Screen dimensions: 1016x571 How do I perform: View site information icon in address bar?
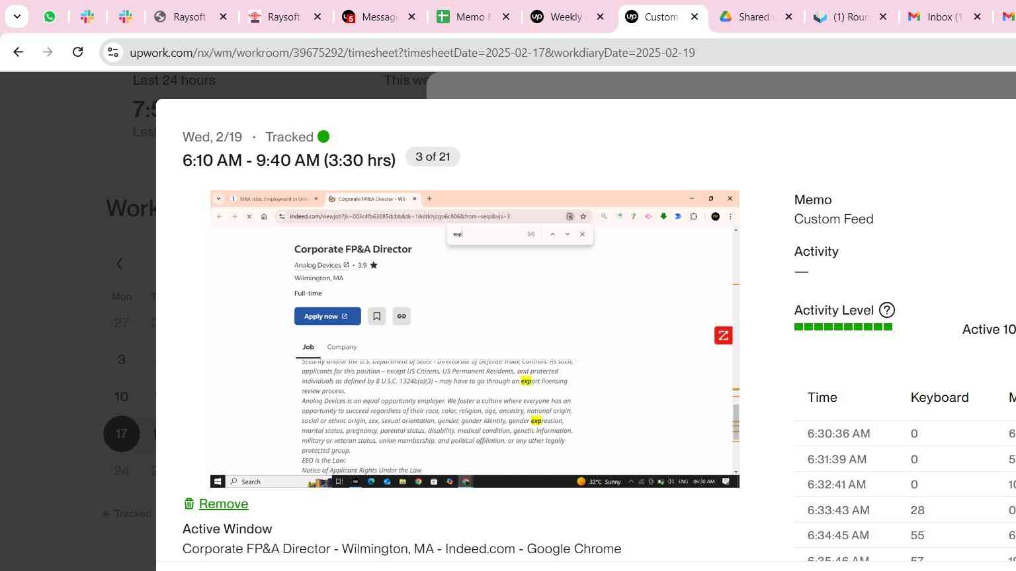pyautogui.click(x=113, y=52)
